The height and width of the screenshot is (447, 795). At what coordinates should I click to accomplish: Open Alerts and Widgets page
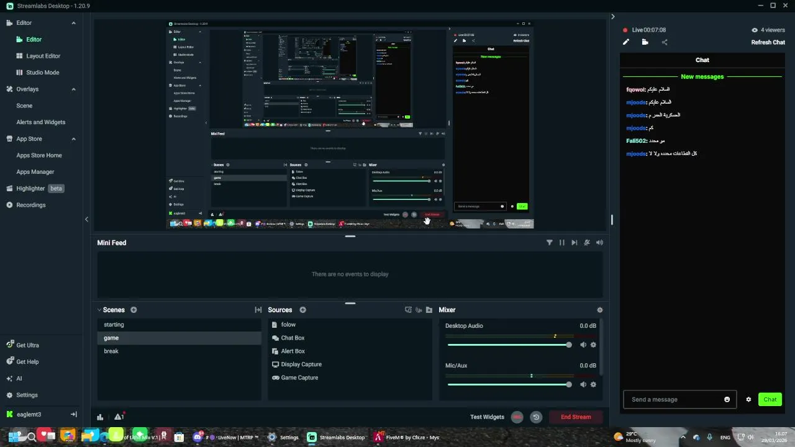pos(40,122)
